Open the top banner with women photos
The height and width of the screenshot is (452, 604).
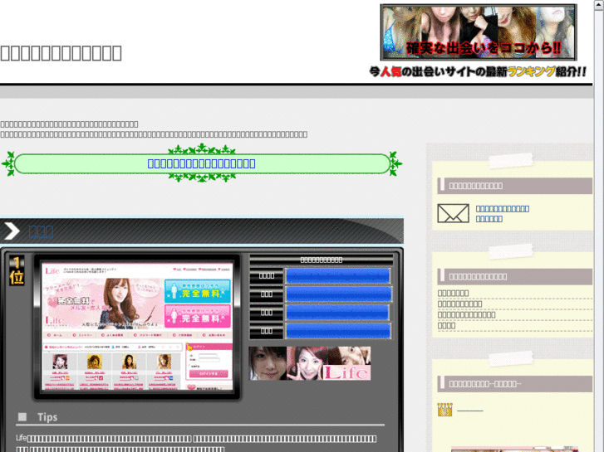(x=479, y=32)
